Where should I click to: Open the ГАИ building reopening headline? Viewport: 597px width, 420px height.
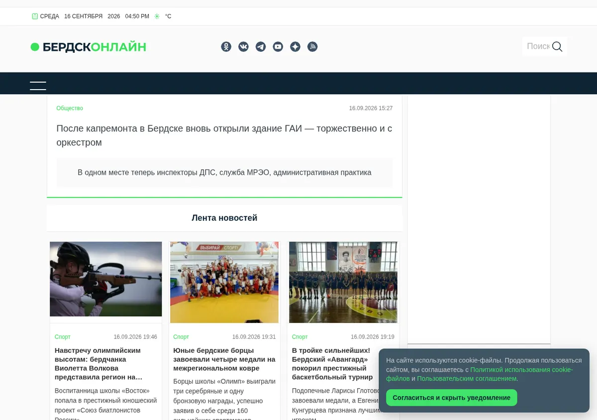coord(224,135)
